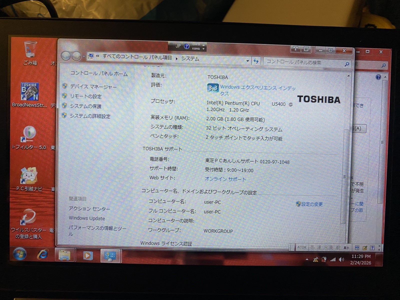The image size is (400, 300).
Task: Toggle the KANA indicator on language bar
Action: pos(196,49)
